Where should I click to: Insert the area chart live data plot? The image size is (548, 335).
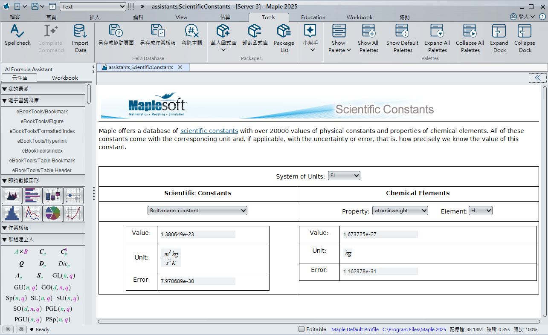(x=12, y=196)
